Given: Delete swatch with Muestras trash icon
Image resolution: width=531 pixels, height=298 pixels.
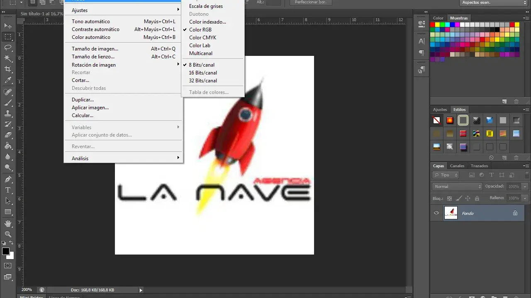Looking at the screenshot, I should (x=516, y=101).
